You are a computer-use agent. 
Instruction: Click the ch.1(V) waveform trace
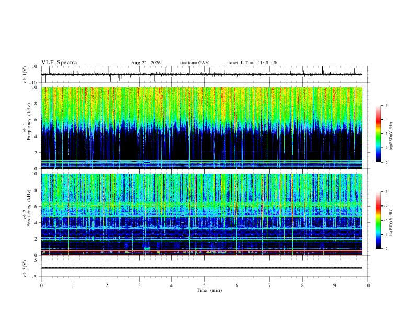pos(201,74)
